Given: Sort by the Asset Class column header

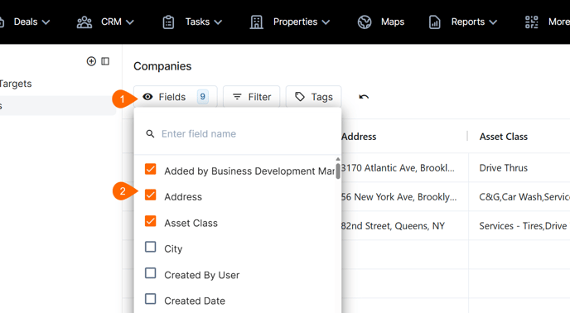Looking at the screenshot, I should [x=504, y=137].
